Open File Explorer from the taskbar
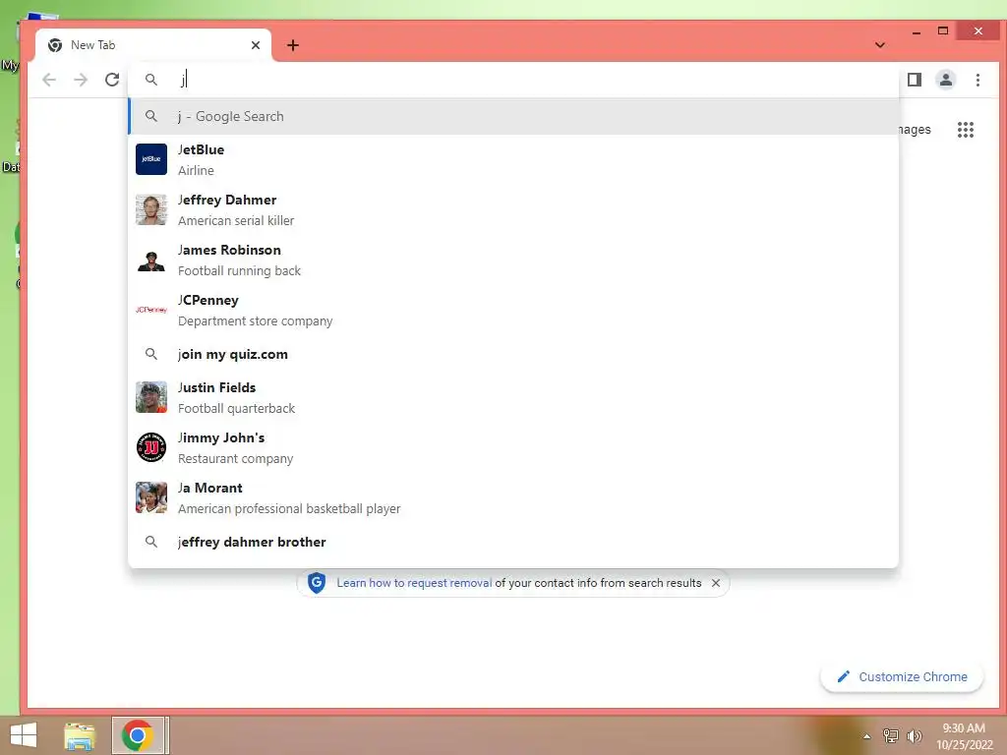This screenshot has width=1007, height=755. point(80,735)
